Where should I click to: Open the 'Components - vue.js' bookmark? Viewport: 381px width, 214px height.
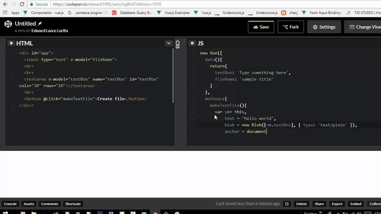(x=43, y=12)
